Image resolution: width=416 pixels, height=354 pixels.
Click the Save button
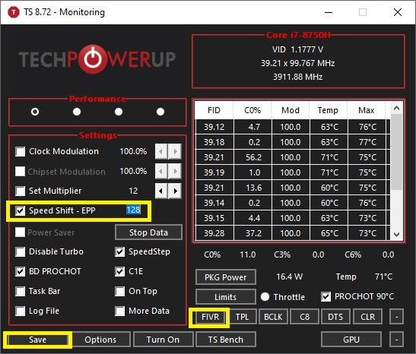37,340
